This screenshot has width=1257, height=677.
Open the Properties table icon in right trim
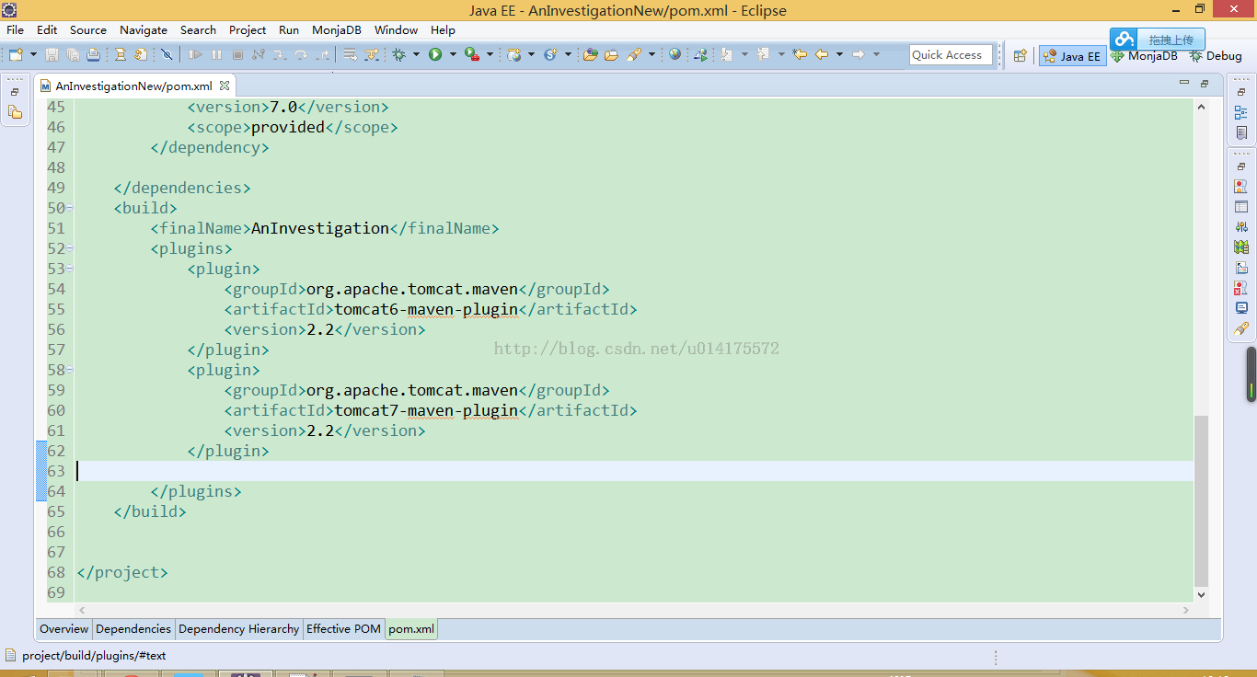(x=1241, y=207)
